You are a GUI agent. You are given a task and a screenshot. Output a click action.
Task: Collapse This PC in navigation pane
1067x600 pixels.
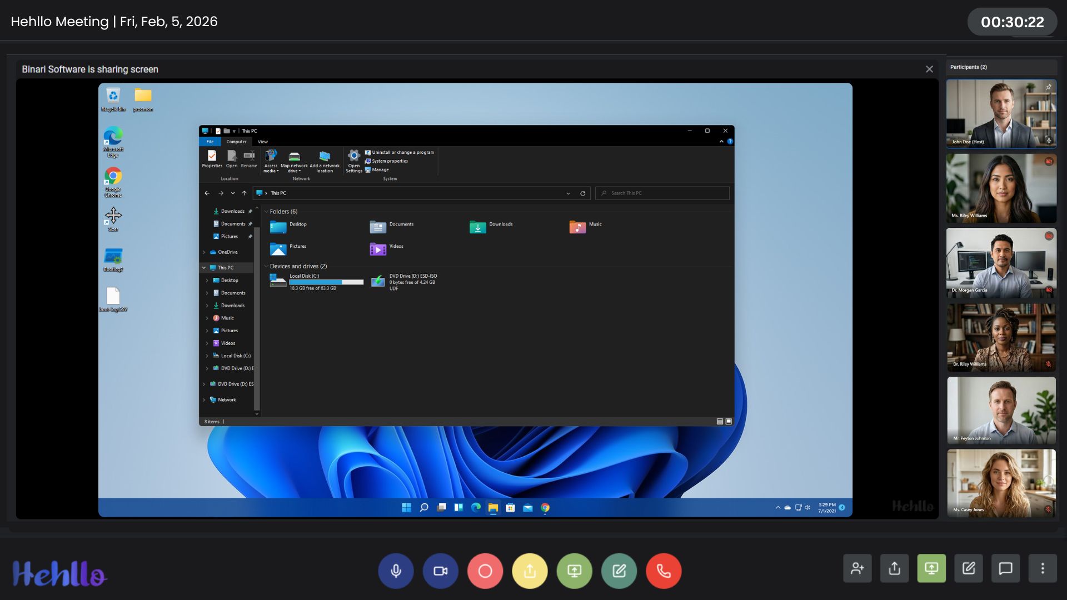tap(204, 268)
